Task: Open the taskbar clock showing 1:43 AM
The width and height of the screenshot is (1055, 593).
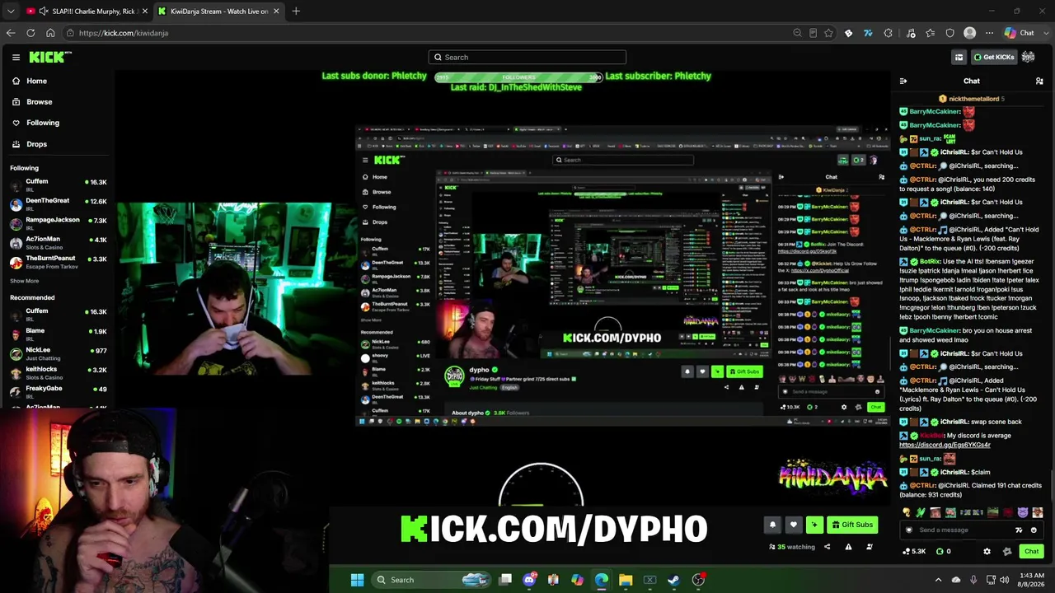Action: [1031, 580]
